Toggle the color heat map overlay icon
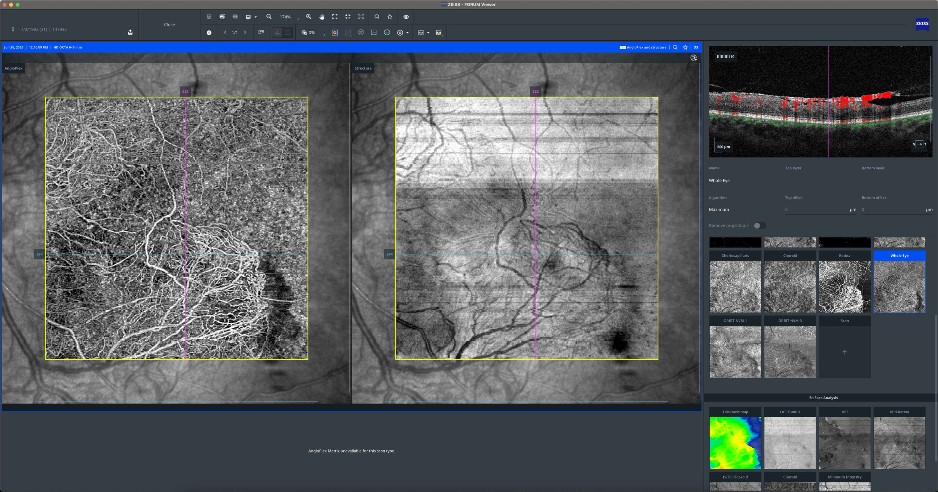Image resolution: width=938 pixels, height=492 pixels. tap(335, 33)
